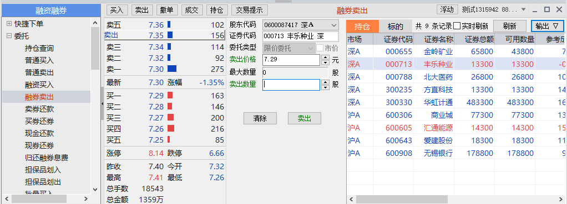Image resolution: width=567 pixels, height=204 pixels.
Task: Decrease 卖出数量 with down stepper arrow
Action: (326, 87)
